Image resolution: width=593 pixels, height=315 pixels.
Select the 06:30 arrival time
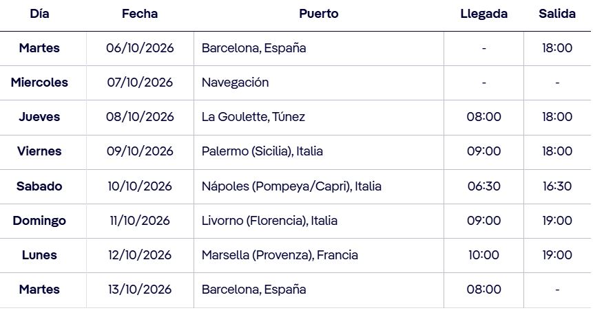click(483, 186)
